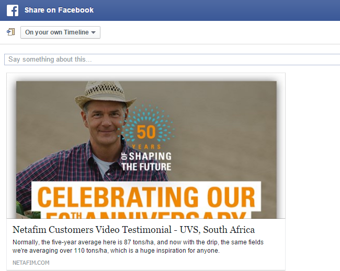
Task: Click the caret arrow on the Timeline button
Action: pyautogui.click(x=93, y=32)
